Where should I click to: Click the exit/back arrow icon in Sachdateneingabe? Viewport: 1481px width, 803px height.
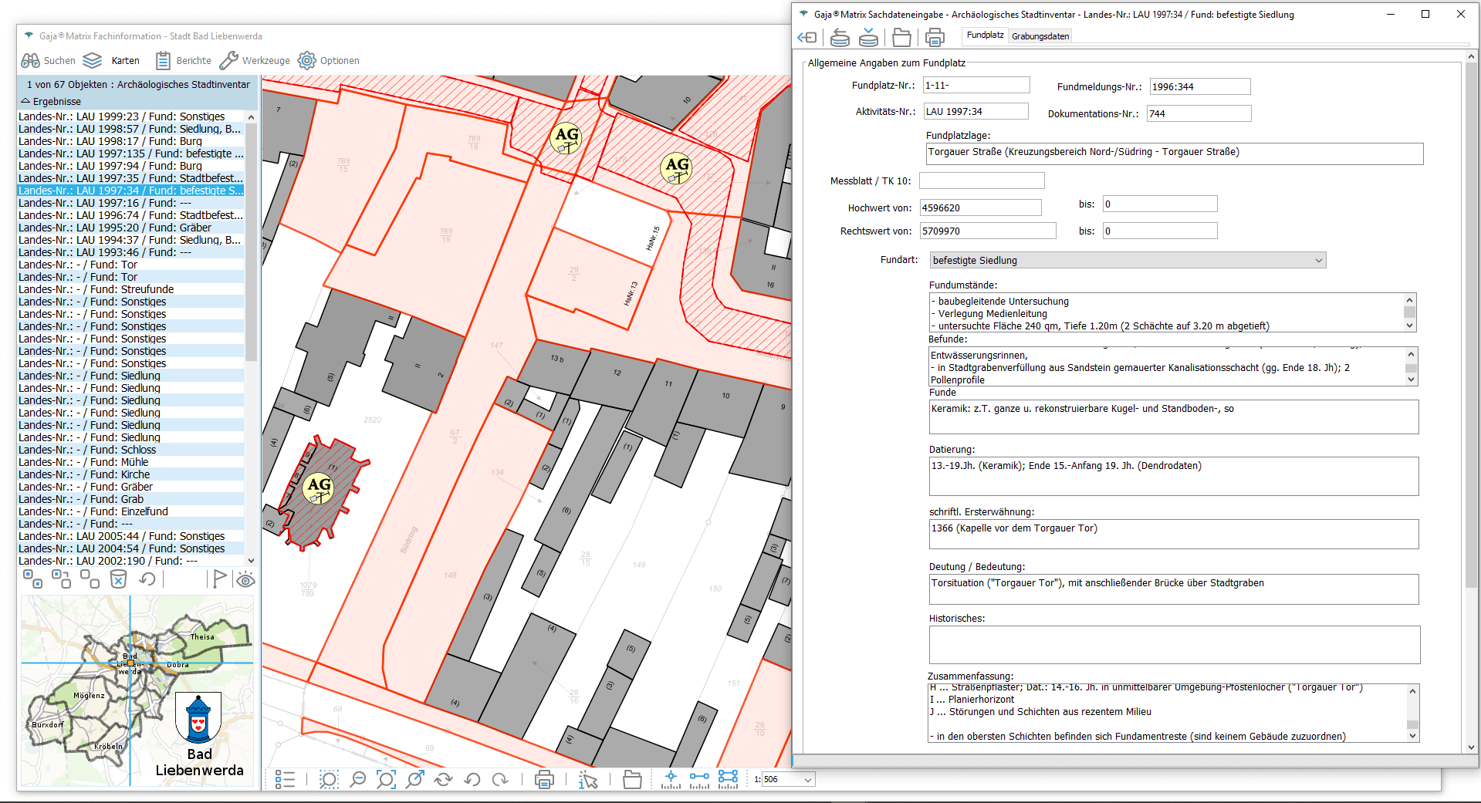pyautogui.click(x=806, y=37)
